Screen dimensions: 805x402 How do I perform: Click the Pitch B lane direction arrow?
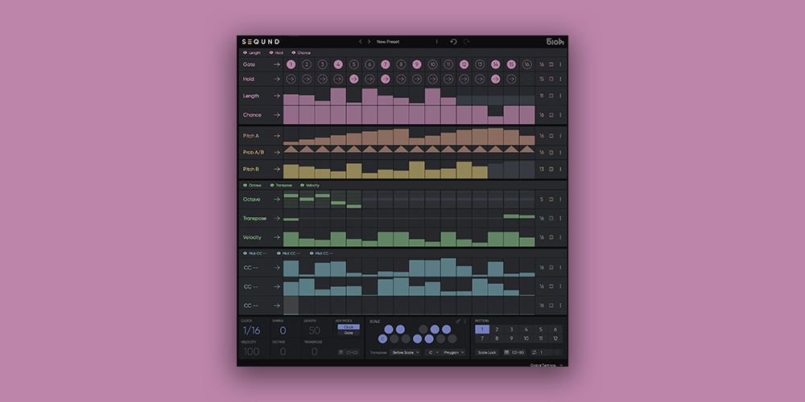click(276, 170)
